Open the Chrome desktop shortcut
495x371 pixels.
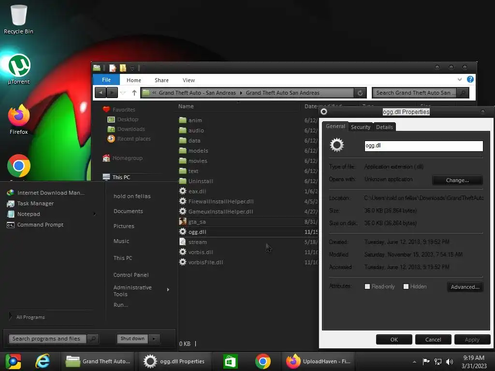coord(19,166)
